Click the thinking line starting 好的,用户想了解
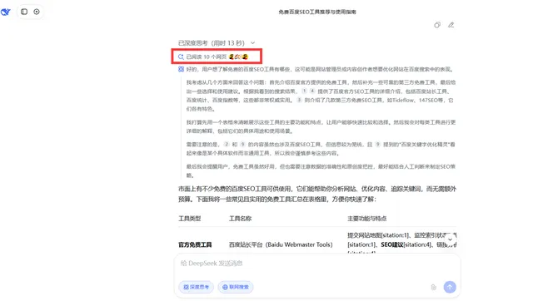This screenshot has width=533, height=301. [320, 69]
